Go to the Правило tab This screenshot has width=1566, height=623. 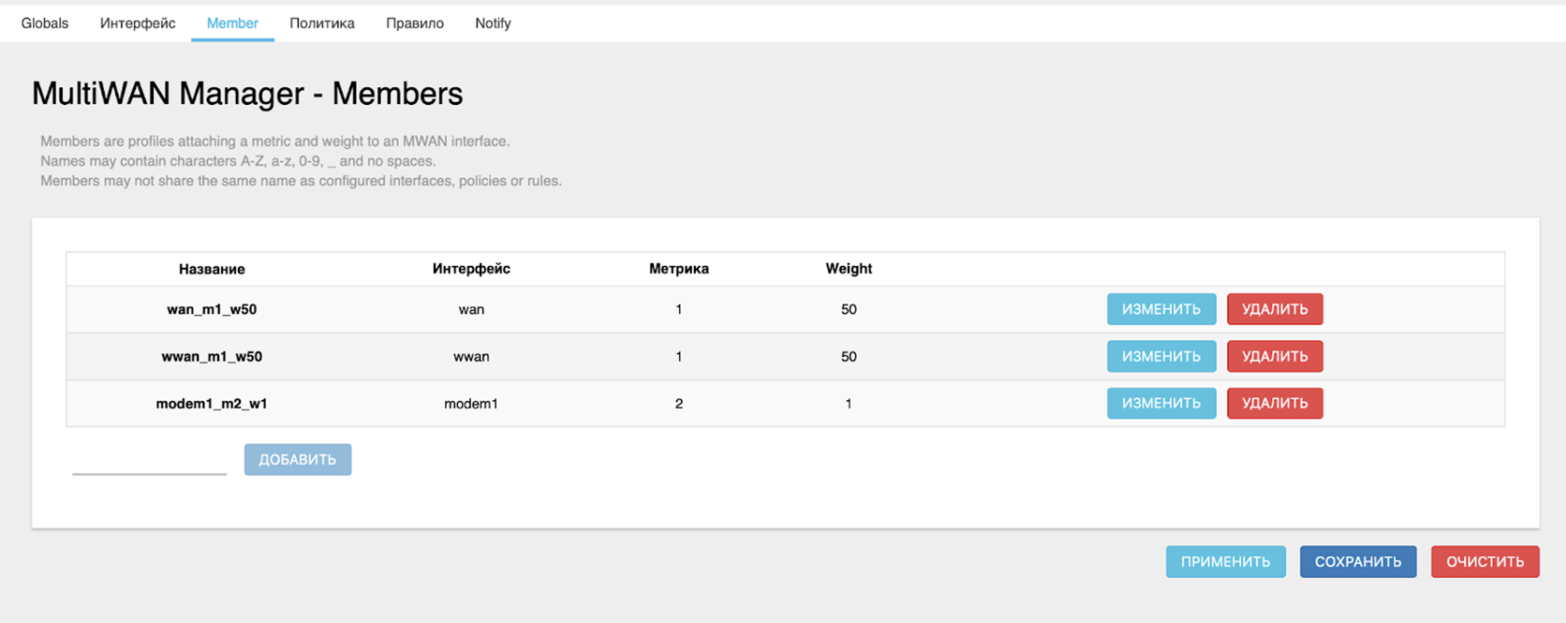pyautogui.click(x=415, y=23)
